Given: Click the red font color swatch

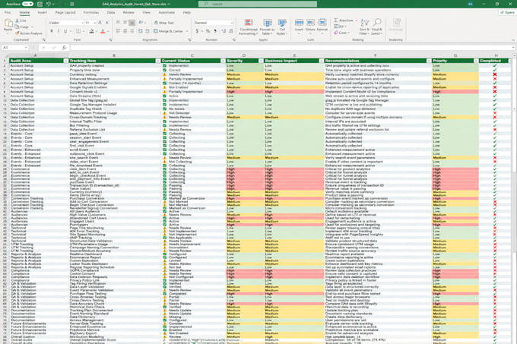Looking at the screenshot, I should click(103, 31).
